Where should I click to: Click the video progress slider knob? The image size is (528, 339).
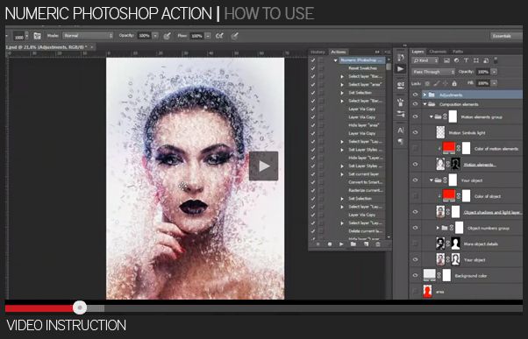pos(80,307)
